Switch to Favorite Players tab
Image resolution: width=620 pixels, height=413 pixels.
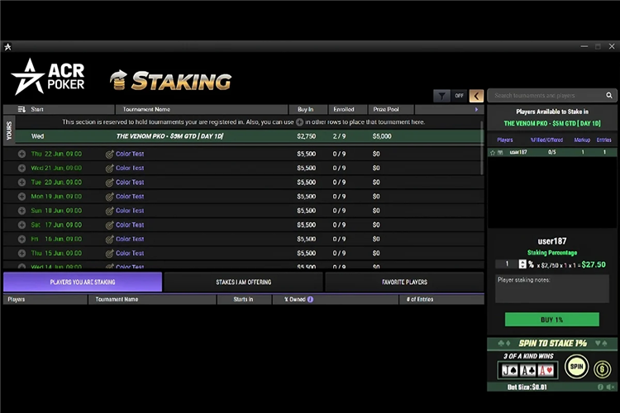404,282
